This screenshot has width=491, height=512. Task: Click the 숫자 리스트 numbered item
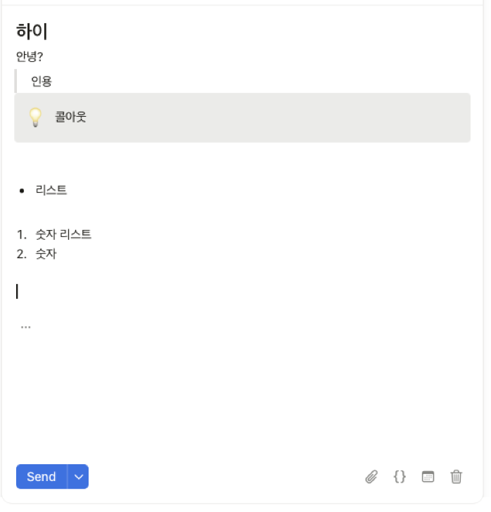click(63, 234)
